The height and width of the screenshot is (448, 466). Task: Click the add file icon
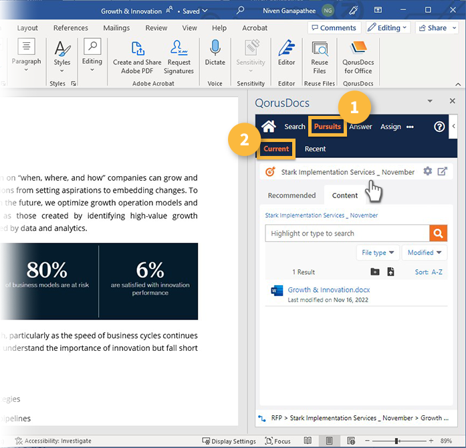[x=390, y=271]
